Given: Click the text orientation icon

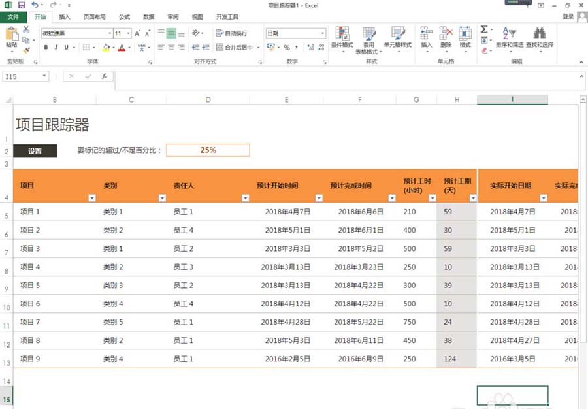Looking at the screenshot, I should [196, 33].
